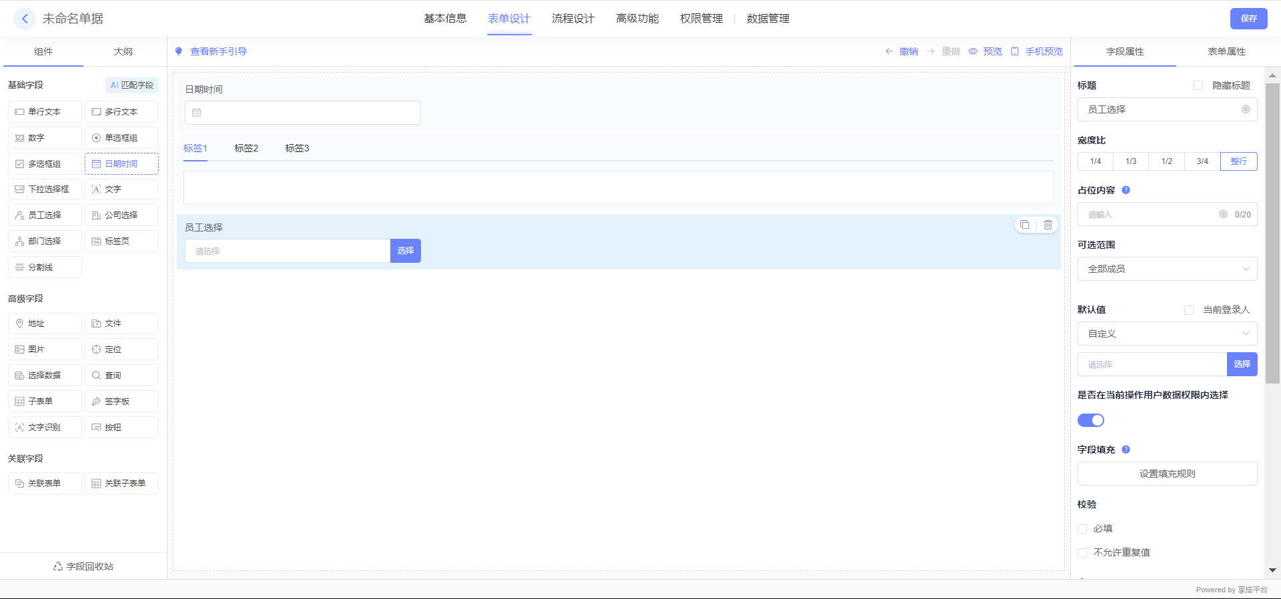Viewport: 1281px width, 599px height.
Task: Delete the 员工选择 field using trash icon
Action: [x=1048, y=225]
